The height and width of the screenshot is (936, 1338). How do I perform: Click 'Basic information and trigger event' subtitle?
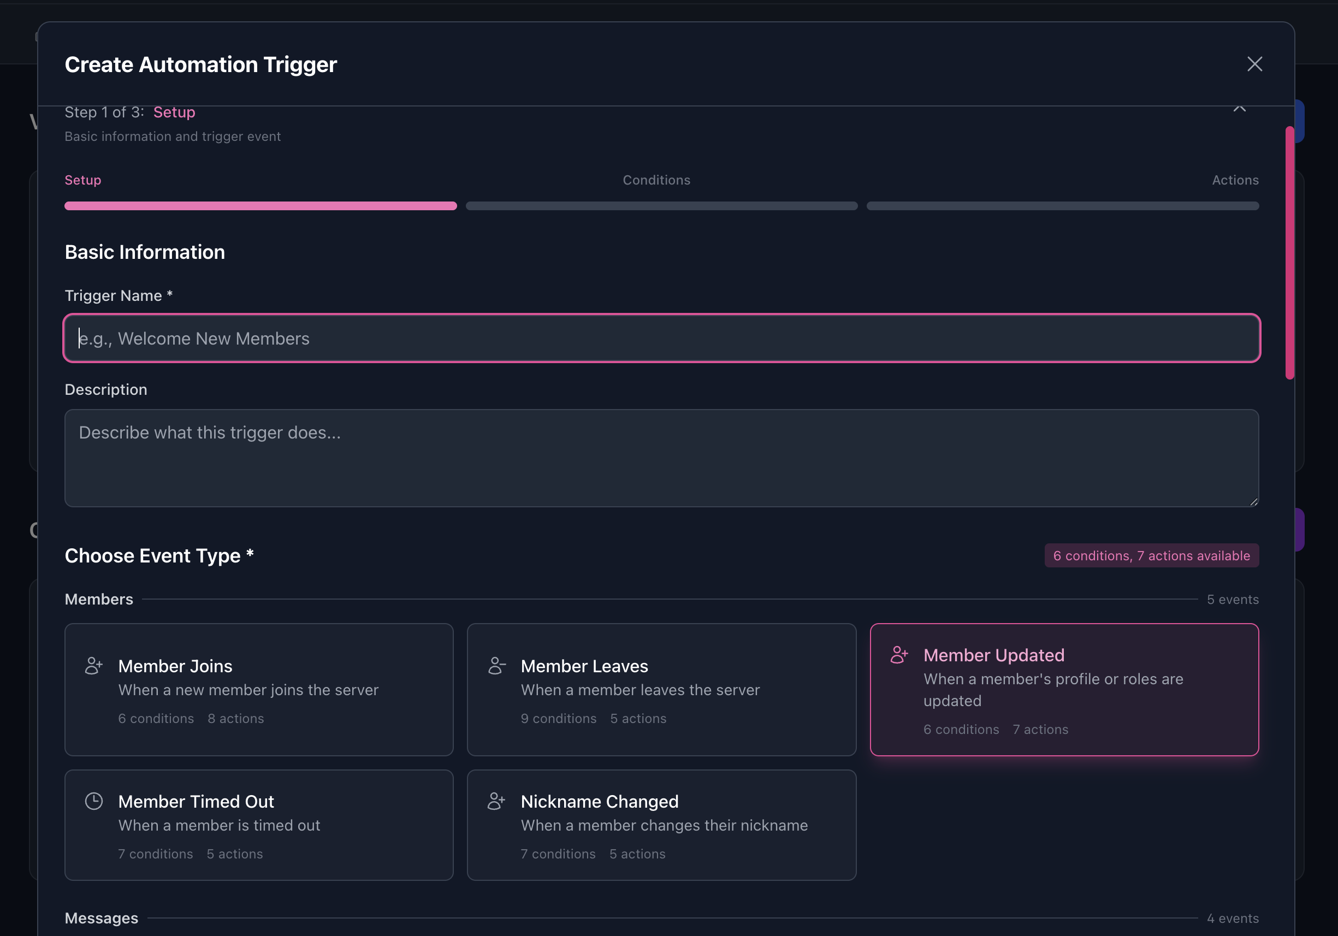[x=173, y=137]
